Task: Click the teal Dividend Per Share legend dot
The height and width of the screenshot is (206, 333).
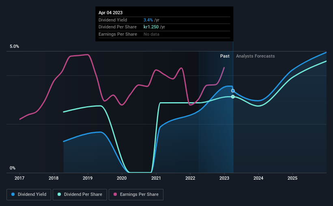Action: (x=59, y=194)
